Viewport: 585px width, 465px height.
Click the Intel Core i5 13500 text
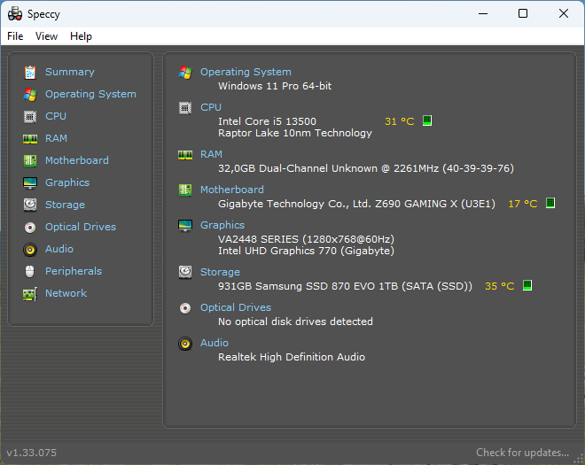(x=267, y=121)
